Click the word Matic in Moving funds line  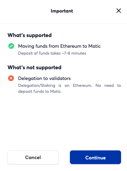95,46
